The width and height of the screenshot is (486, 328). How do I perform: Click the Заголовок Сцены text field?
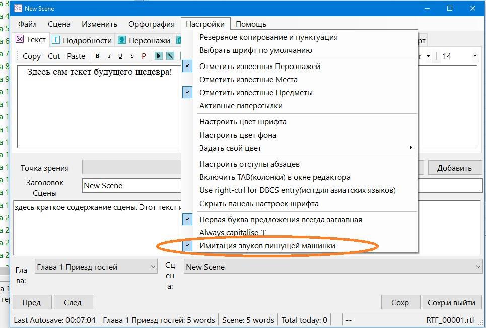(132, 186)
